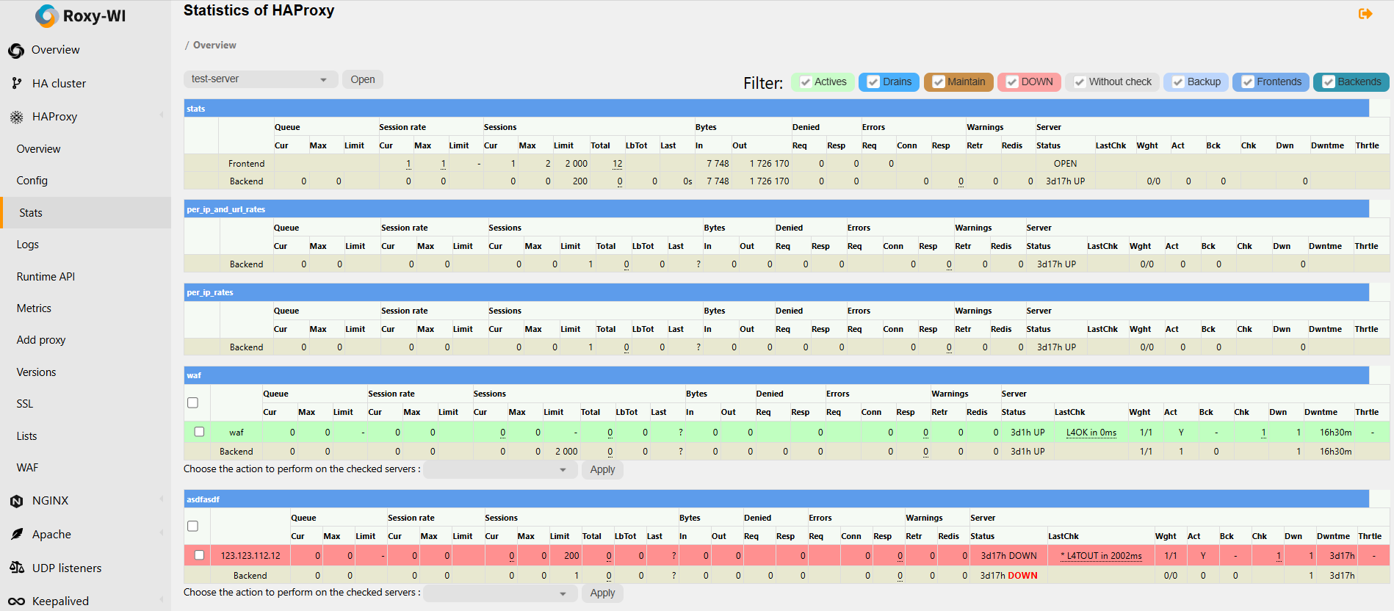Open the Logs menu item
Viewport: 1394px width, 611px height.
28,245
